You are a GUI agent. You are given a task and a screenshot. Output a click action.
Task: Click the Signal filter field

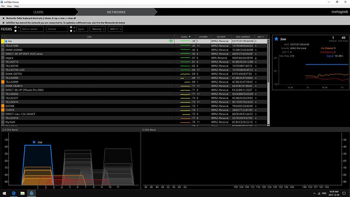[82, 29]
